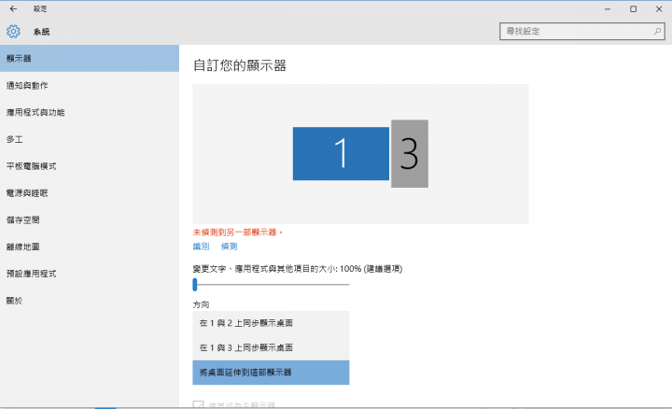Close the settings window
This screenshot has height=409, width=672.
click(659, 9)
